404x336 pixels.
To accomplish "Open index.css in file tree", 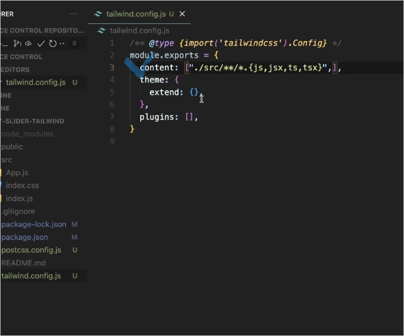I will tap(23, 186).
